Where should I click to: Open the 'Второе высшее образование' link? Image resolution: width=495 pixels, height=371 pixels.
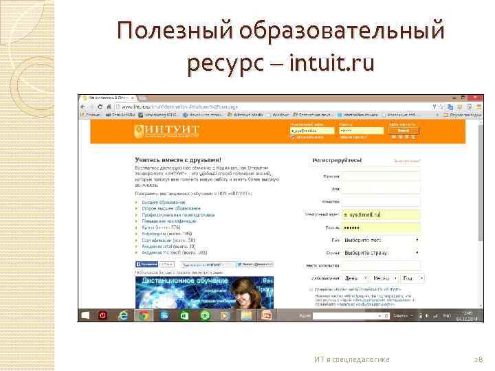[x=170, y=209]
